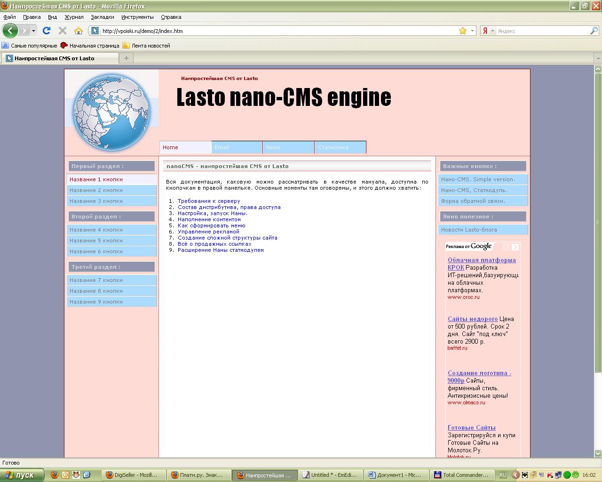Click the ad's next arrow beside Google
The height and width of the screenshot is (482, 602).
click(x=515, y=247)
